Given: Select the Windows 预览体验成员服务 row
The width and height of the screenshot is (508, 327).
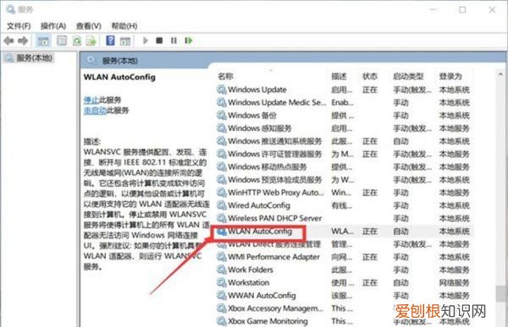Looking at the screenshot, I should click(x=344, y=180).
